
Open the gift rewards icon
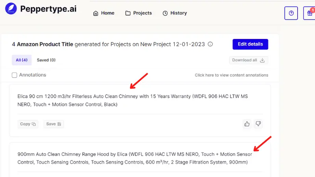(309, 13)
